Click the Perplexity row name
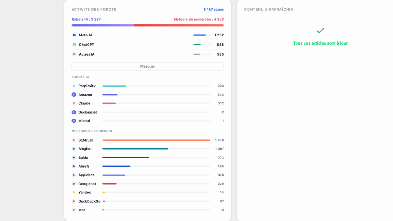The height and width of the screenshot is (221, 393). (87, 86)
